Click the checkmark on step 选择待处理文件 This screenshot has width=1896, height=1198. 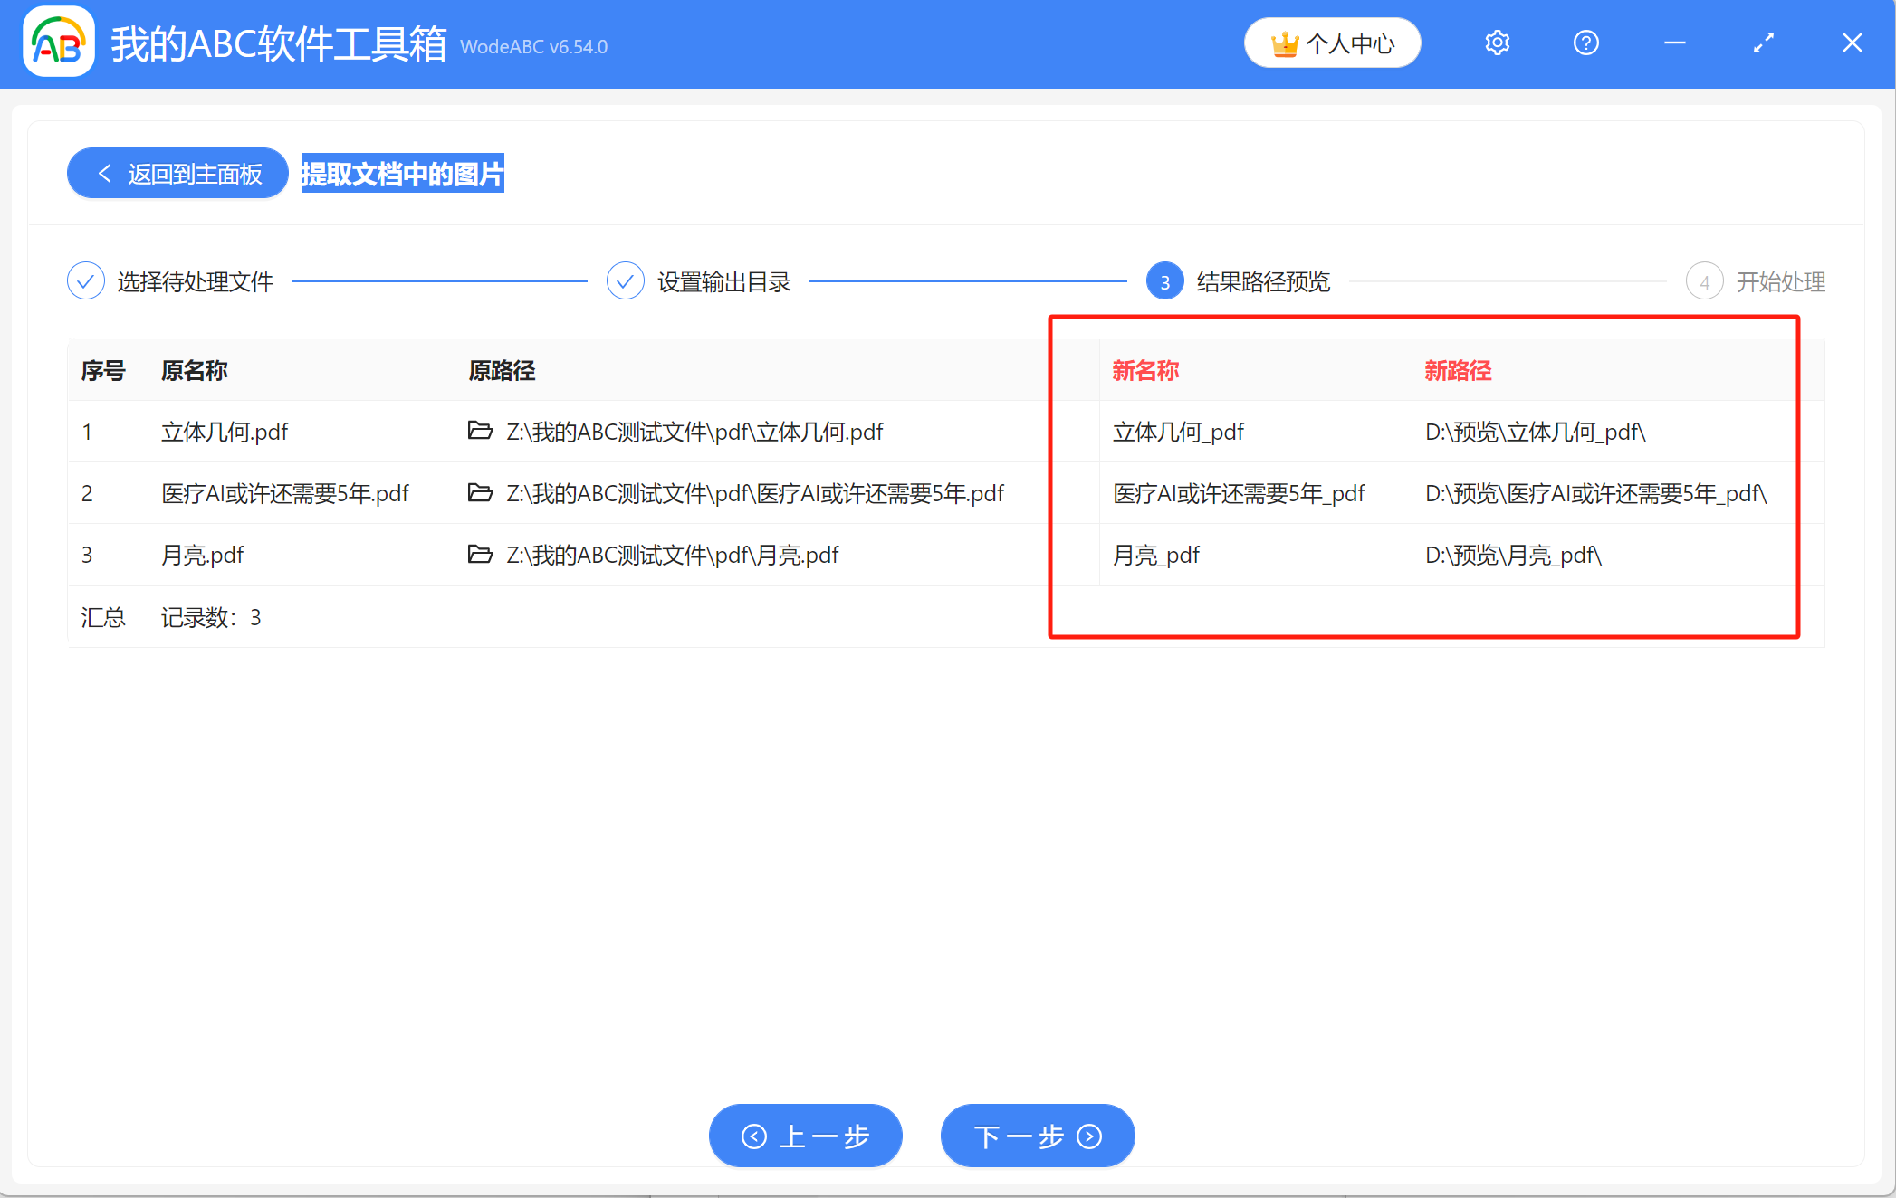85,280
